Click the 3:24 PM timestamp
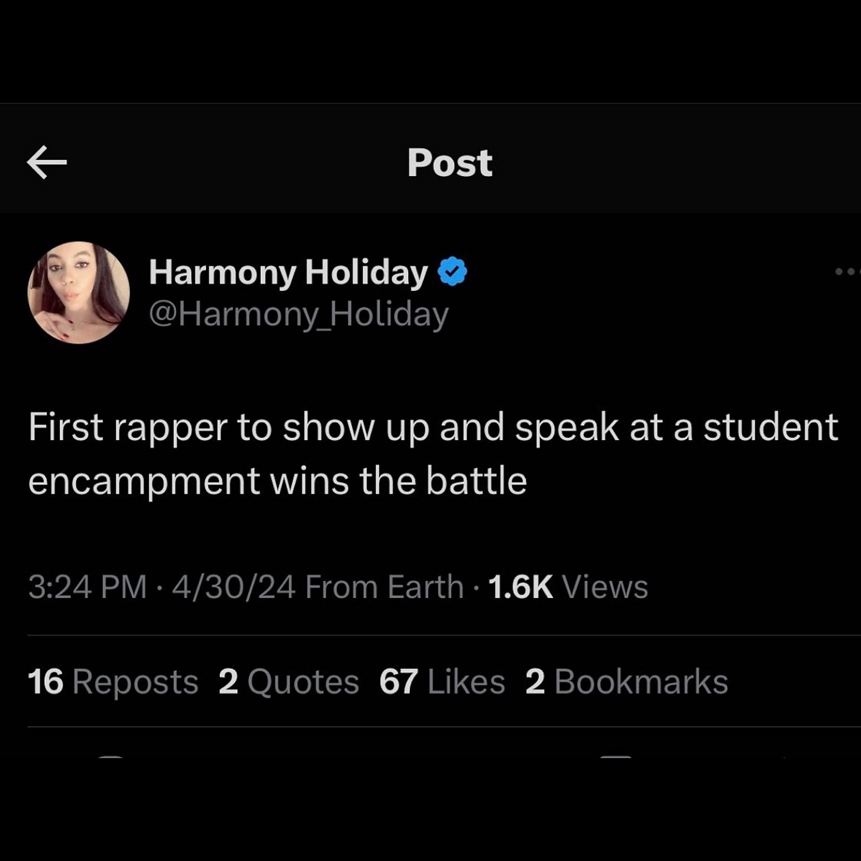The image size is (861, 861). point(88,587)
